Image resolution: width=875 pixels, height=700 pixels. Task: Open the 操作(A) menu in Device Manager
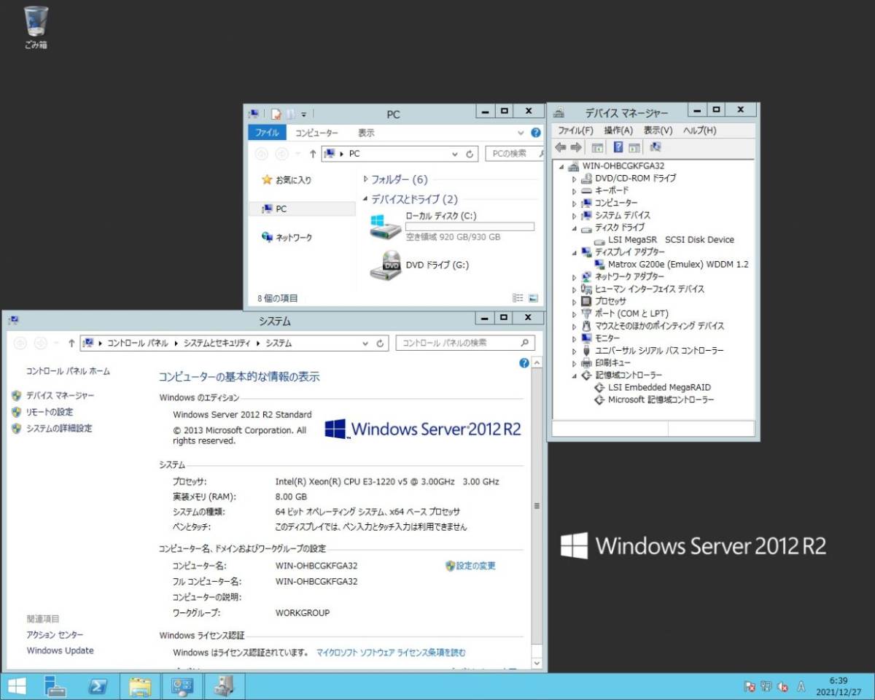pyautogui.click(x=618, y=131)
